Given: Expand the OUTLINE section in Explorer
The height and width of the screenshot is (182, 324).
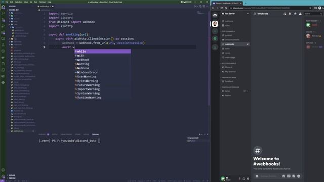Looking at the screenshot, I should tap(11, 175).
